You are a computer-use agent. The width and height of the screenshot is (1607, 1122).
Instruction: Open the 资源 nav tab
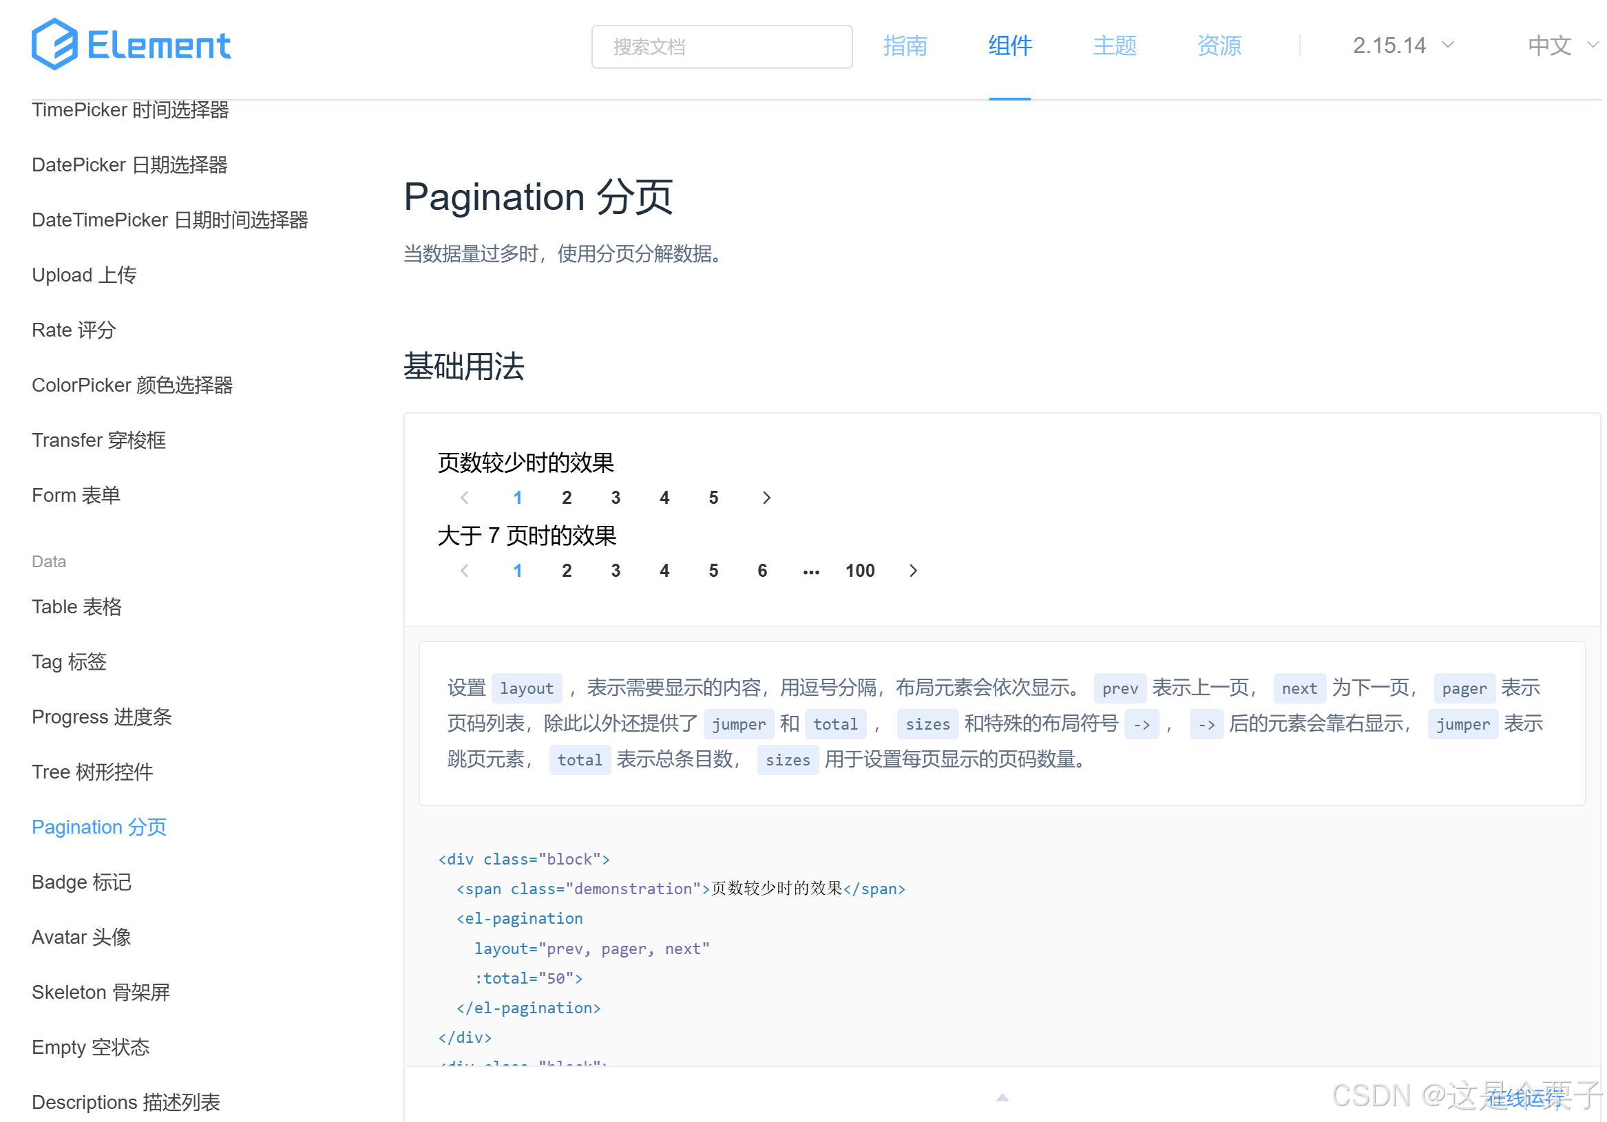1219,45
